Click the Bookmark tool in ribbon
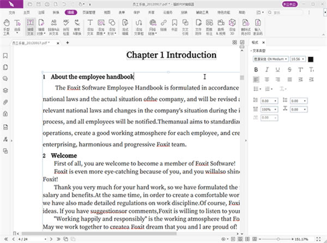327x243 pixels. pyautogui.click(x=174, y=26)
